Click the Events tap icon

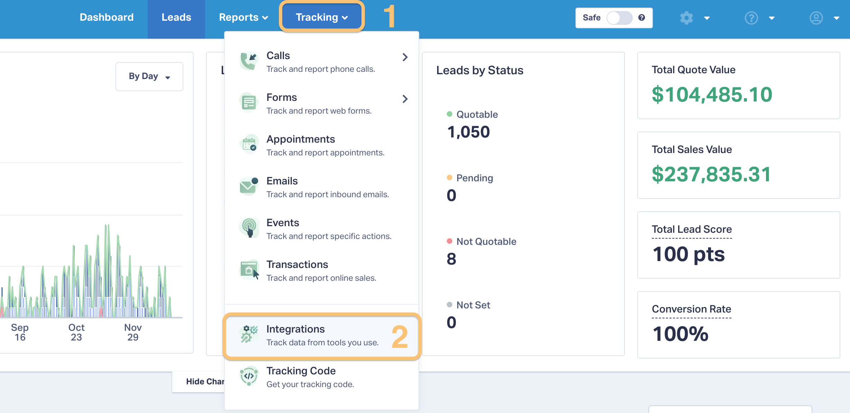pyautogui.click(x=249, y=228)
